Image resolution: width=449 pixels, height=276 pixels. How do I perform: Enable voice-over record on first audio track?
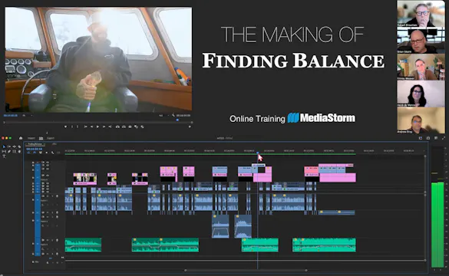click(x=57, y=196)
